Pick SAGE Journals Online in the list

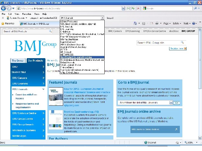(x=82, y=65)
